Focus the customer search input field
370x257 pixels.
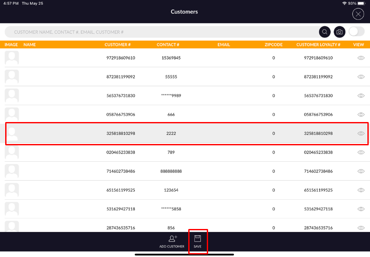pos(164,32)
